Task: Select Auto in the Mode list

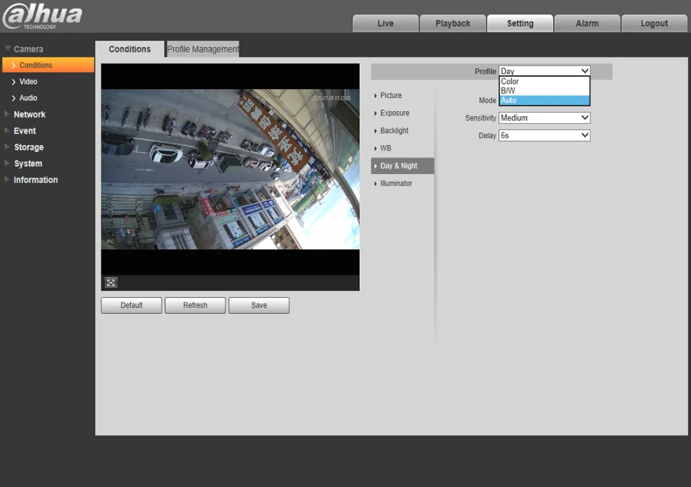Action: [544, 100]
